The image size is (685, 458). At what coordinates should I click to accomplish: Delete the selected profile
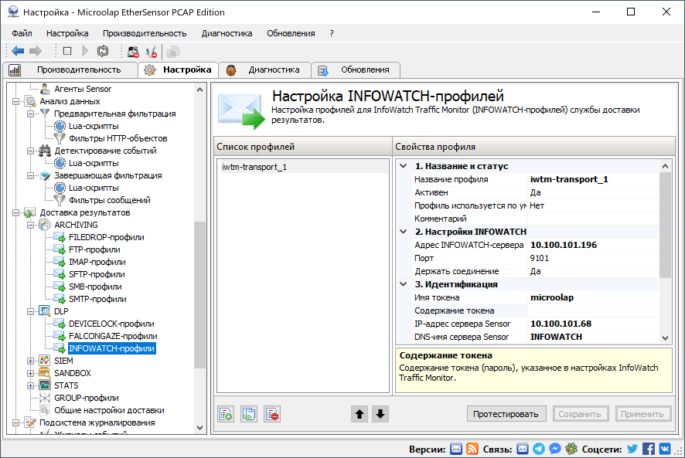coord(271,414)
